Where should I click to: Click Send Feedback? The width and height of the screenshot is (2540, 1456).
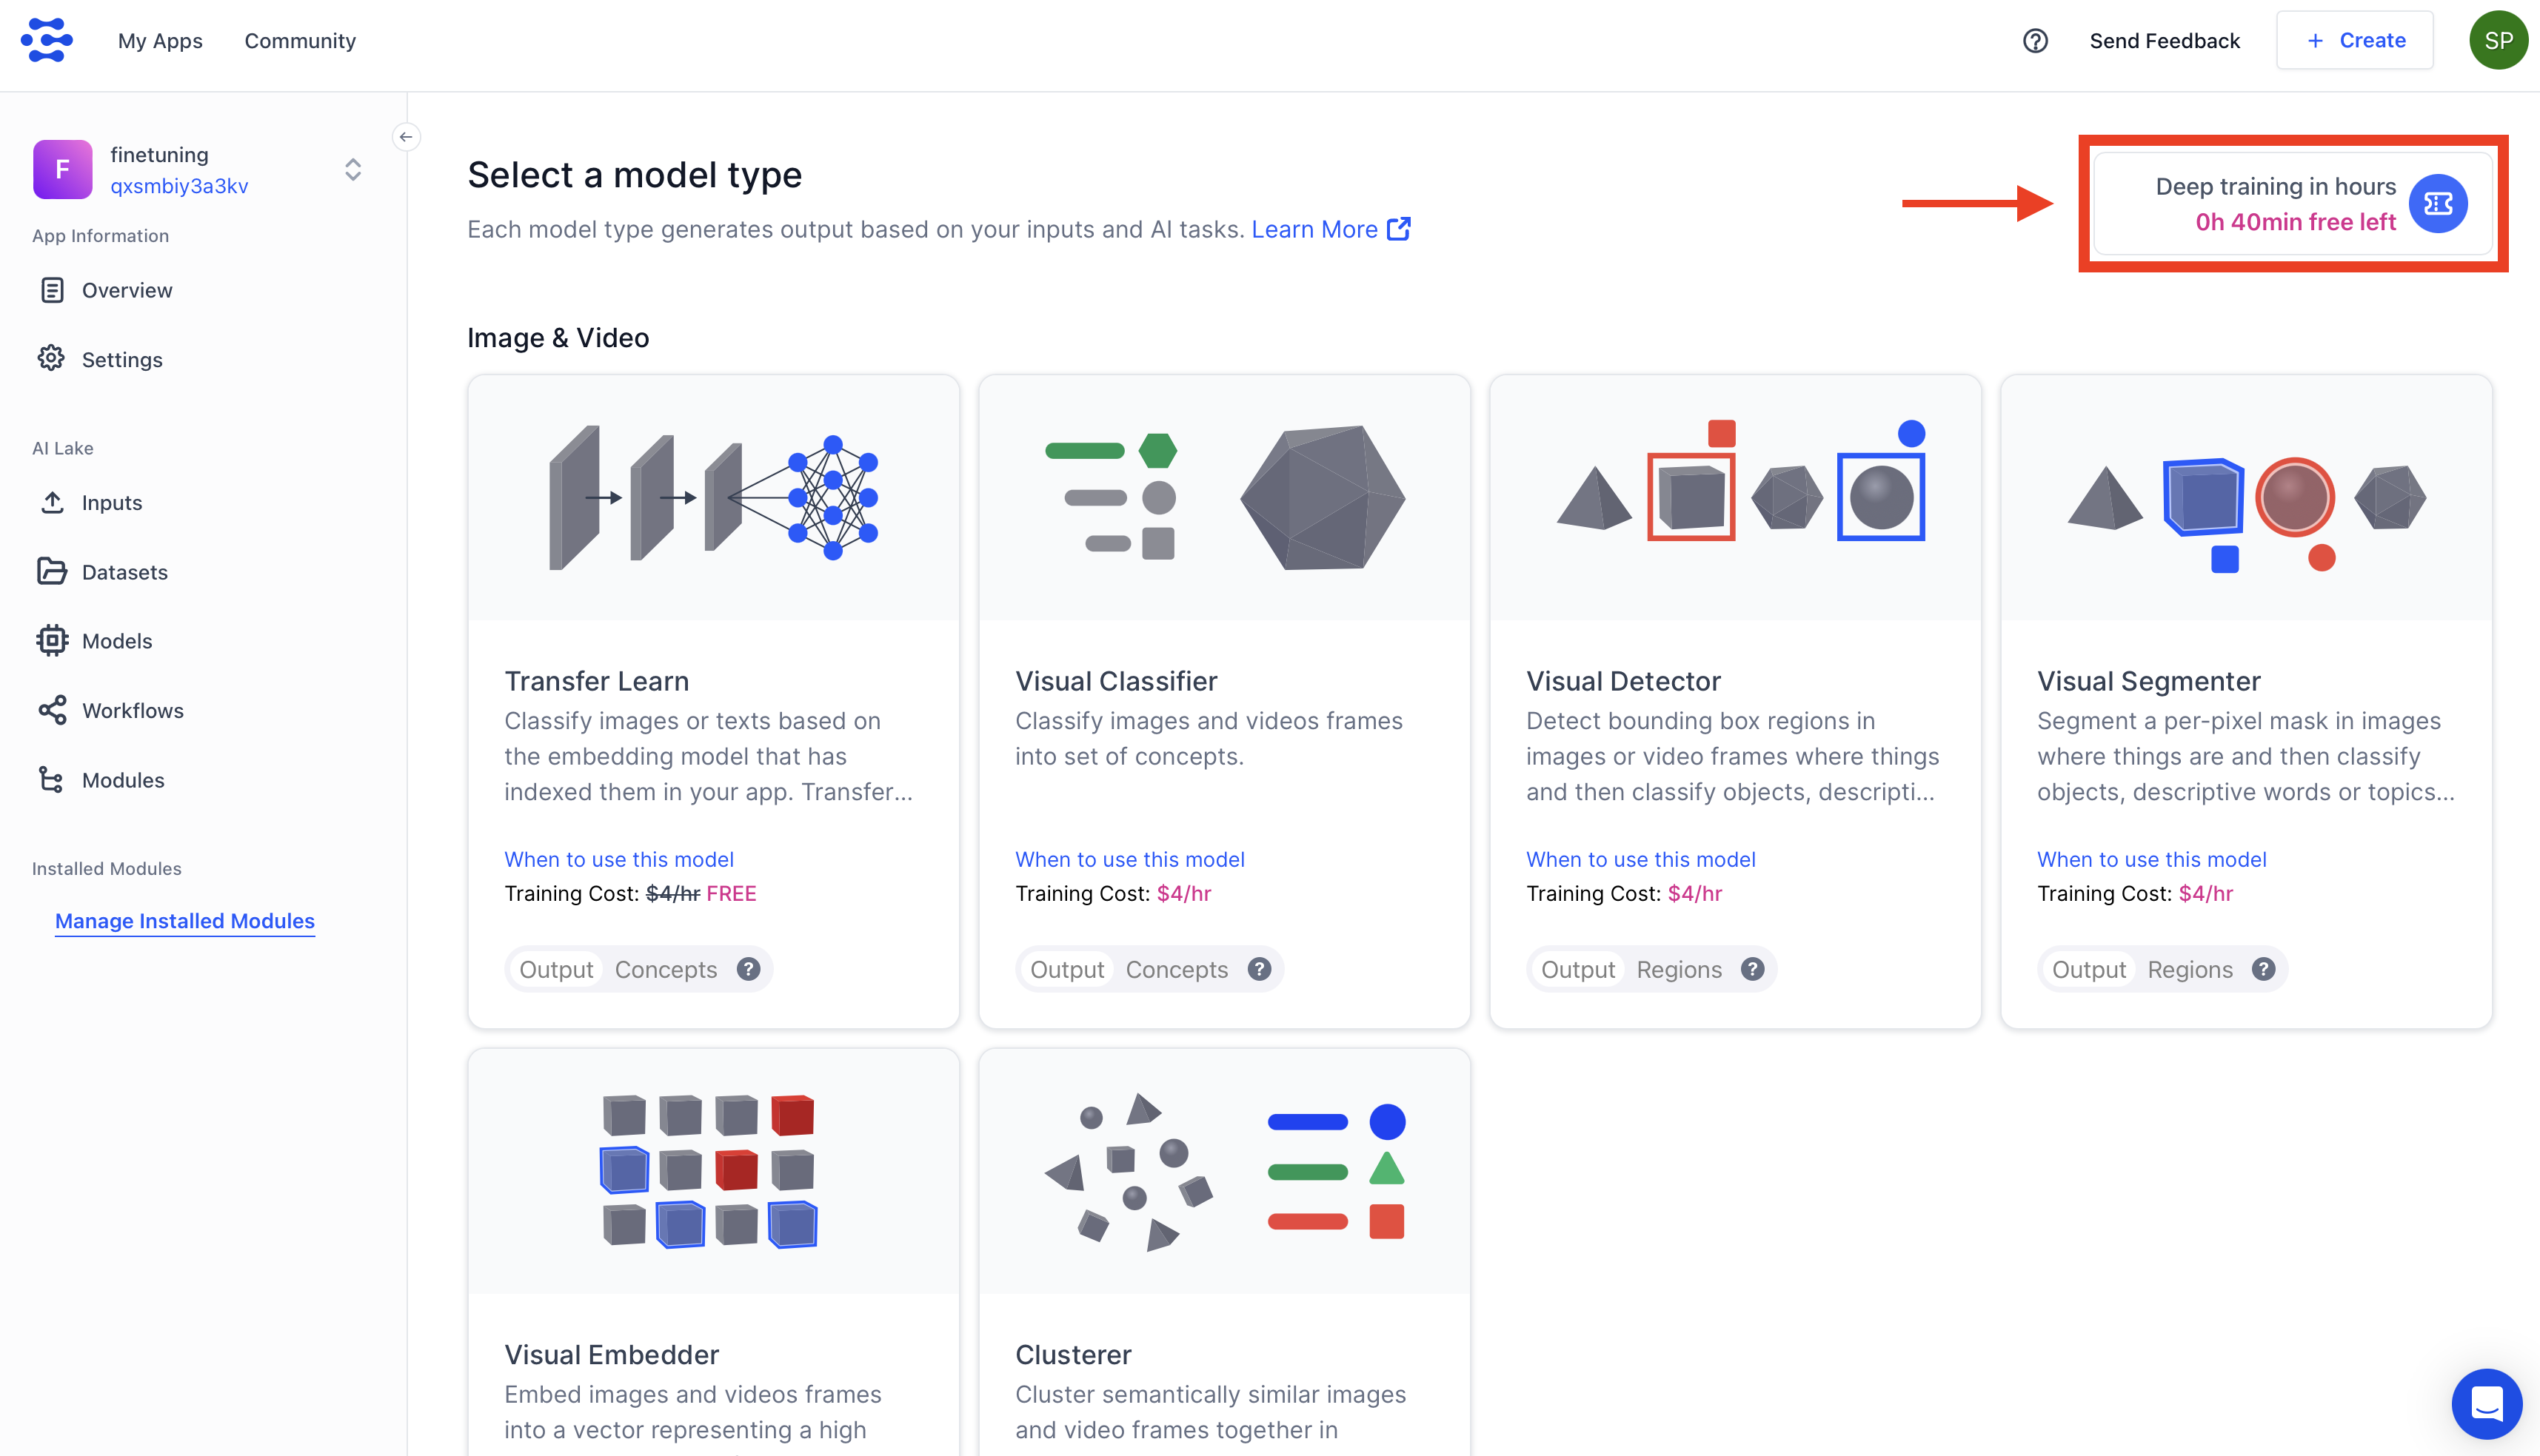click(x=2164, y=41)
